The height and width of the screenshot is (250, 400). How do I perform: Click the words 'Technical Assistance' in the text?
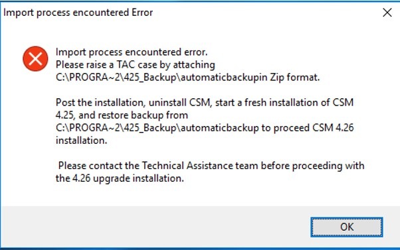click(x=187, y=166)
